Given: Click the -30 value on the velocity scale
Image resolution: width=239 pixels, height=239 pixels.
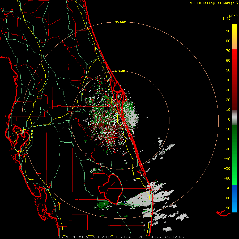Looking at the screenshot, I should click(x=227, y=149).
